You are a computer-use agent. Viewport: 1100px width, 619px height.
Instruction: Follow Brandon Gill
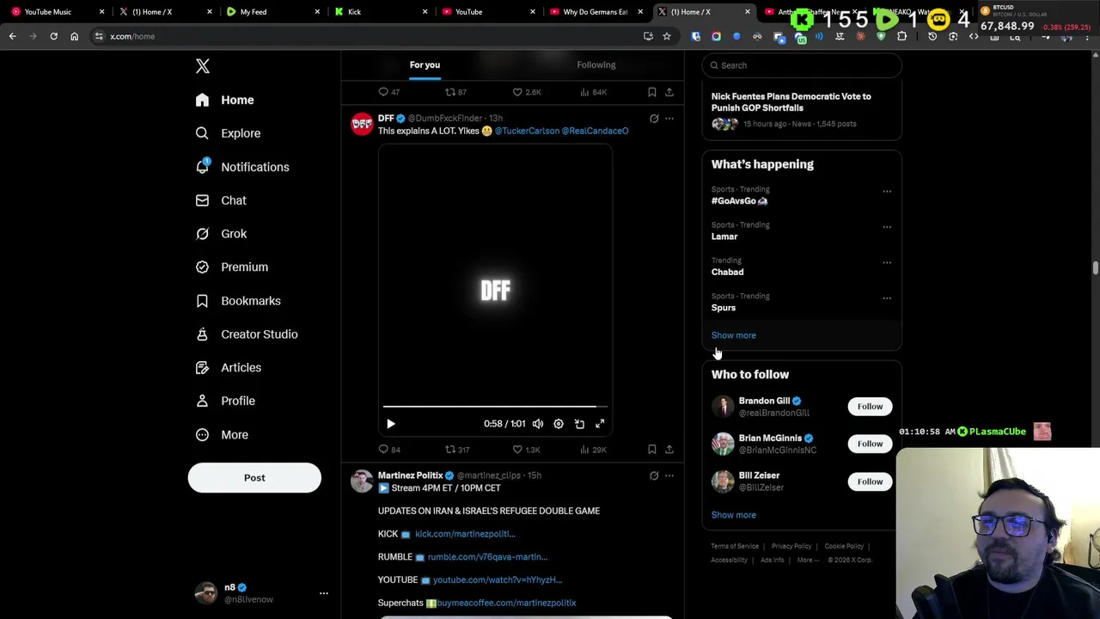870,407
